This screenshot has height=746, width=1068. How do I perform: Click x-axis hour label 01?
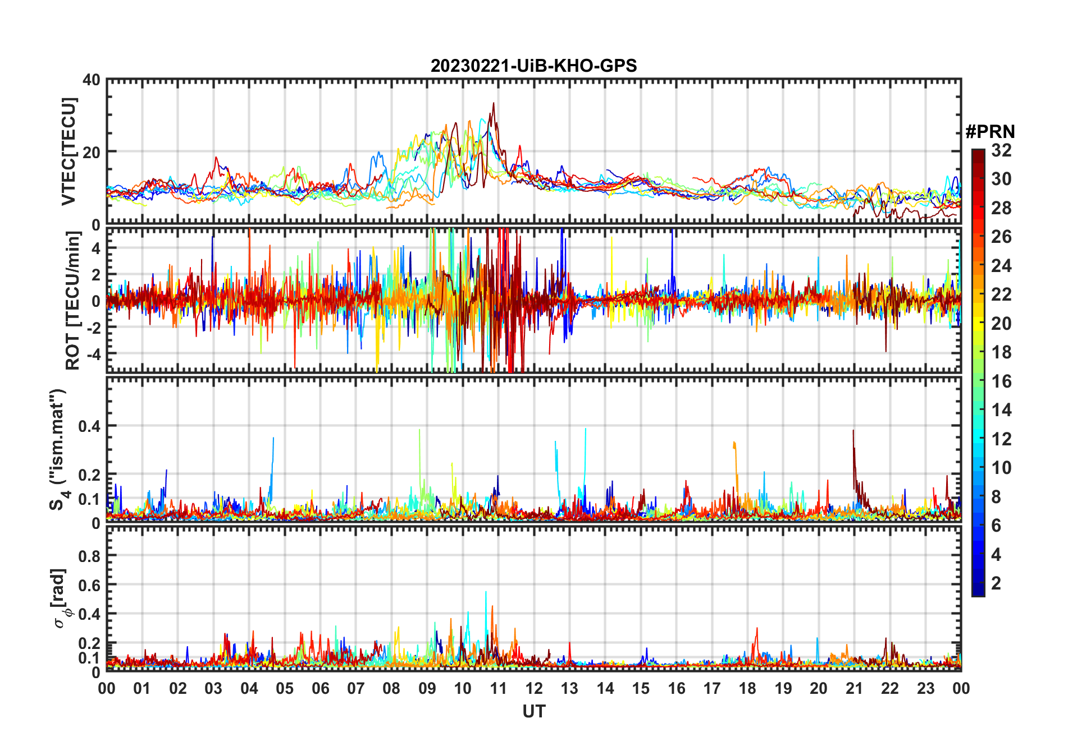pos(142,688)
